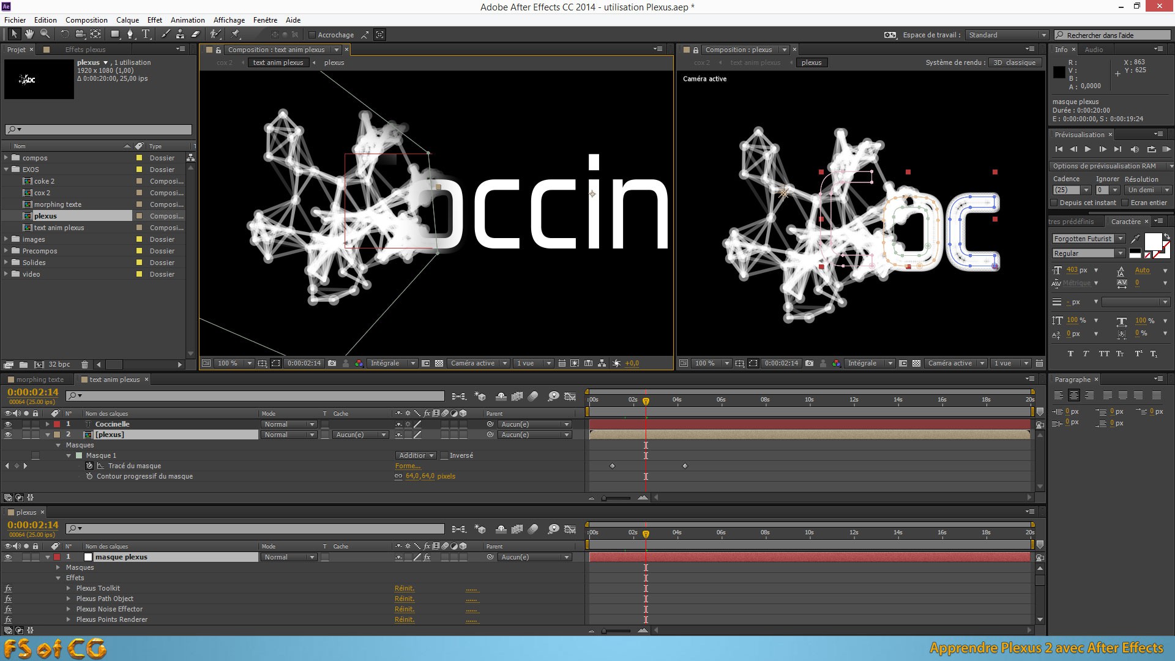Viewport: 1175px width, 661px height.
Task: Toggle visibility of plexus layer 2
Action: pyautogui.click(x=7, y=435)
